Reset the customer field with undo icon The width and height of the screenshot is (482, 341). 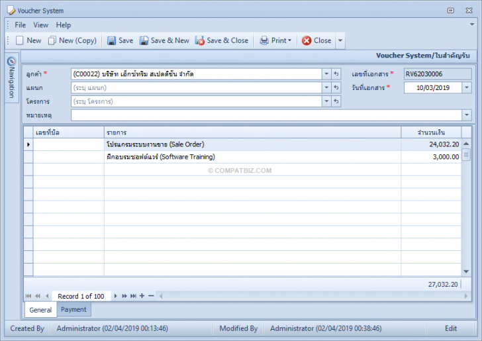(x=336, y=74)
